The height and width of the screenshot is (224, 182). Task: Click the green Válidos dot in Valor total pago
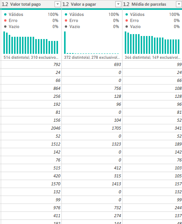pos(5,14)
